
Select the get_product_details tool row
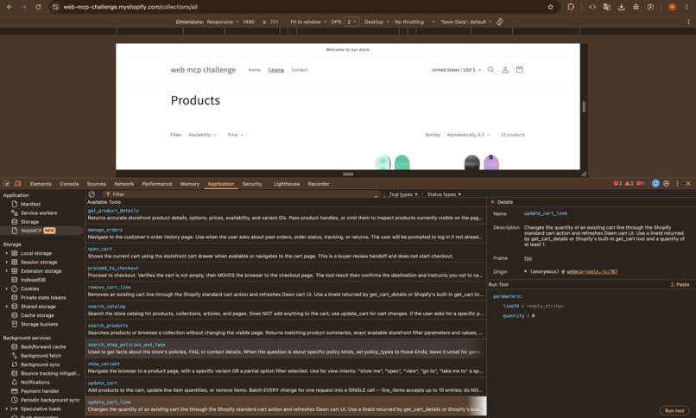click(x=286, y=214)
